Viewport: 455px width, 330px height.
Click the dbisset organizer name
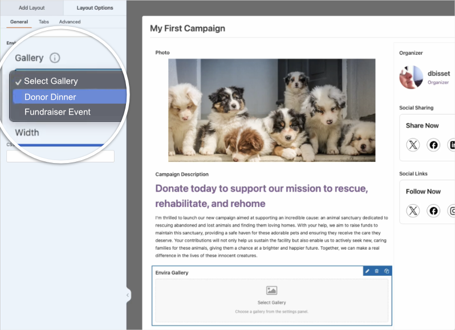tap(439, 74)
